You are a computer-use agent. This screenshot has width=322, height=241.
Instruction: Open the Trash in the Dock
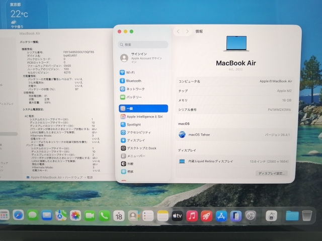307,216
